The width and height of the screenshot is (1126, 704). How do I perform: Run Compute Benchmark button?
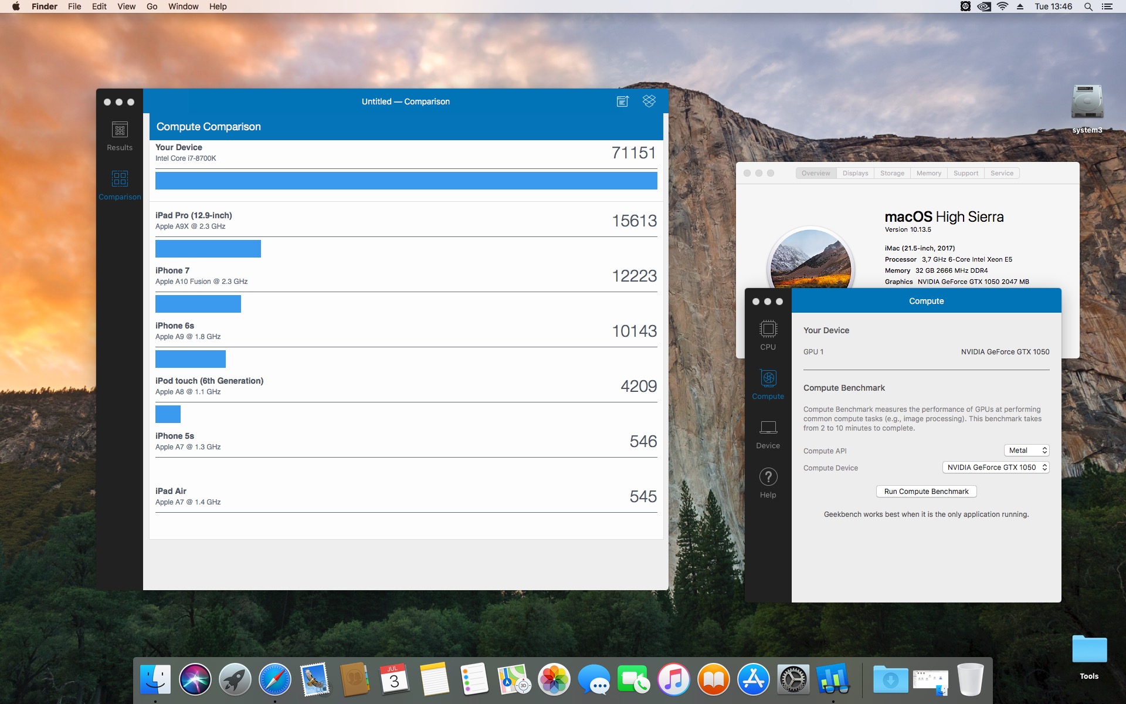(x=926, y=492)
